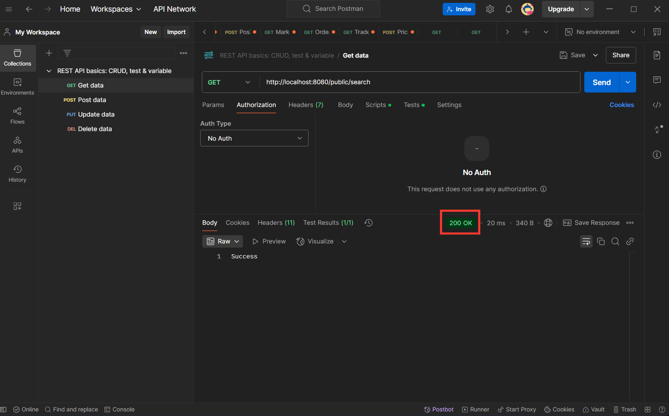Open the History sidebar panel
Viewport: 669px width, 416px height.
click(x=17, y=174)
